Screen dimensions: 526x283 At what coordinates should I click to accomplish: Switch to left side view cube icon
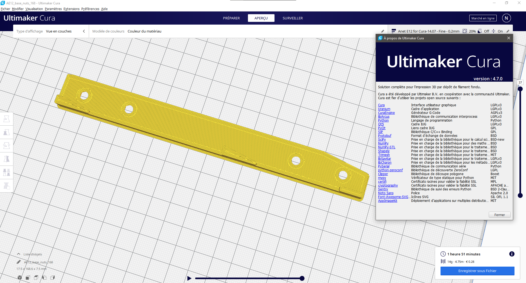pos(44,278)
